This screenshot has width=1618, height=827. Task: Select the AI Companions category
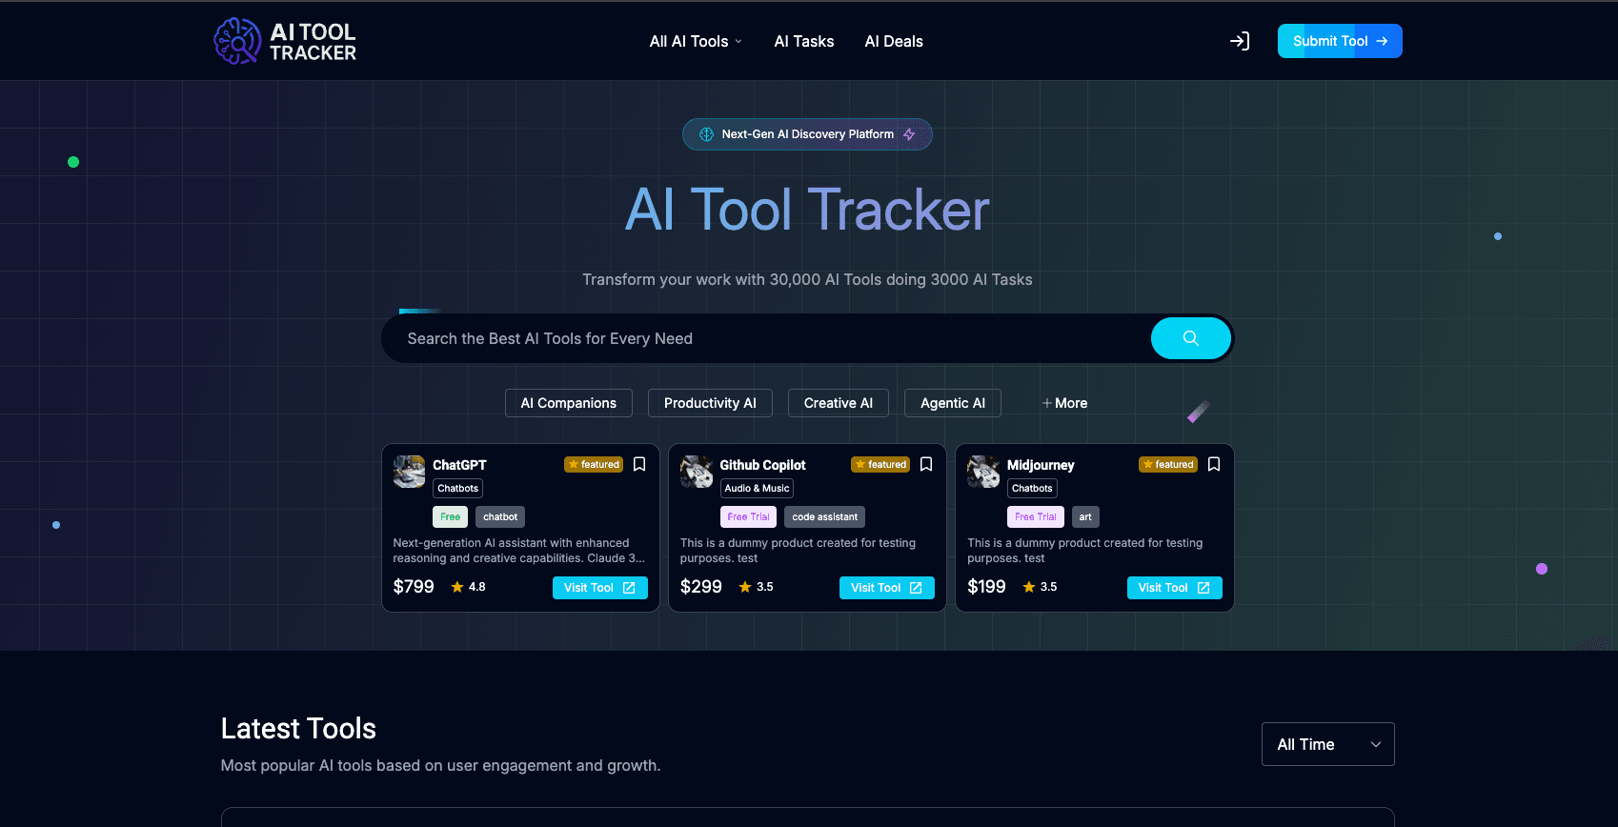(x=569, y=403)
